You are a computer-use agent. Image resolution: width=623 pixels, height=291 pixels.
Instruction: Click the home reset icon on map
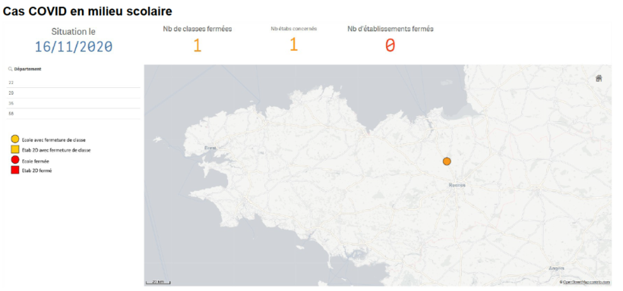599,79
